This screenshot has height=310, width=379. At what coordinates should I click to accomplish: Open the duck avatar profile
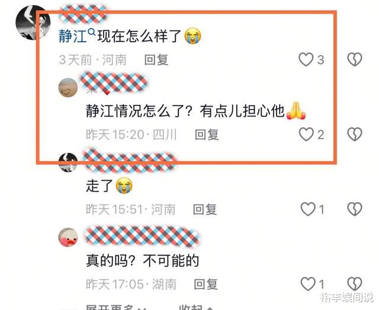coord(68,237)
